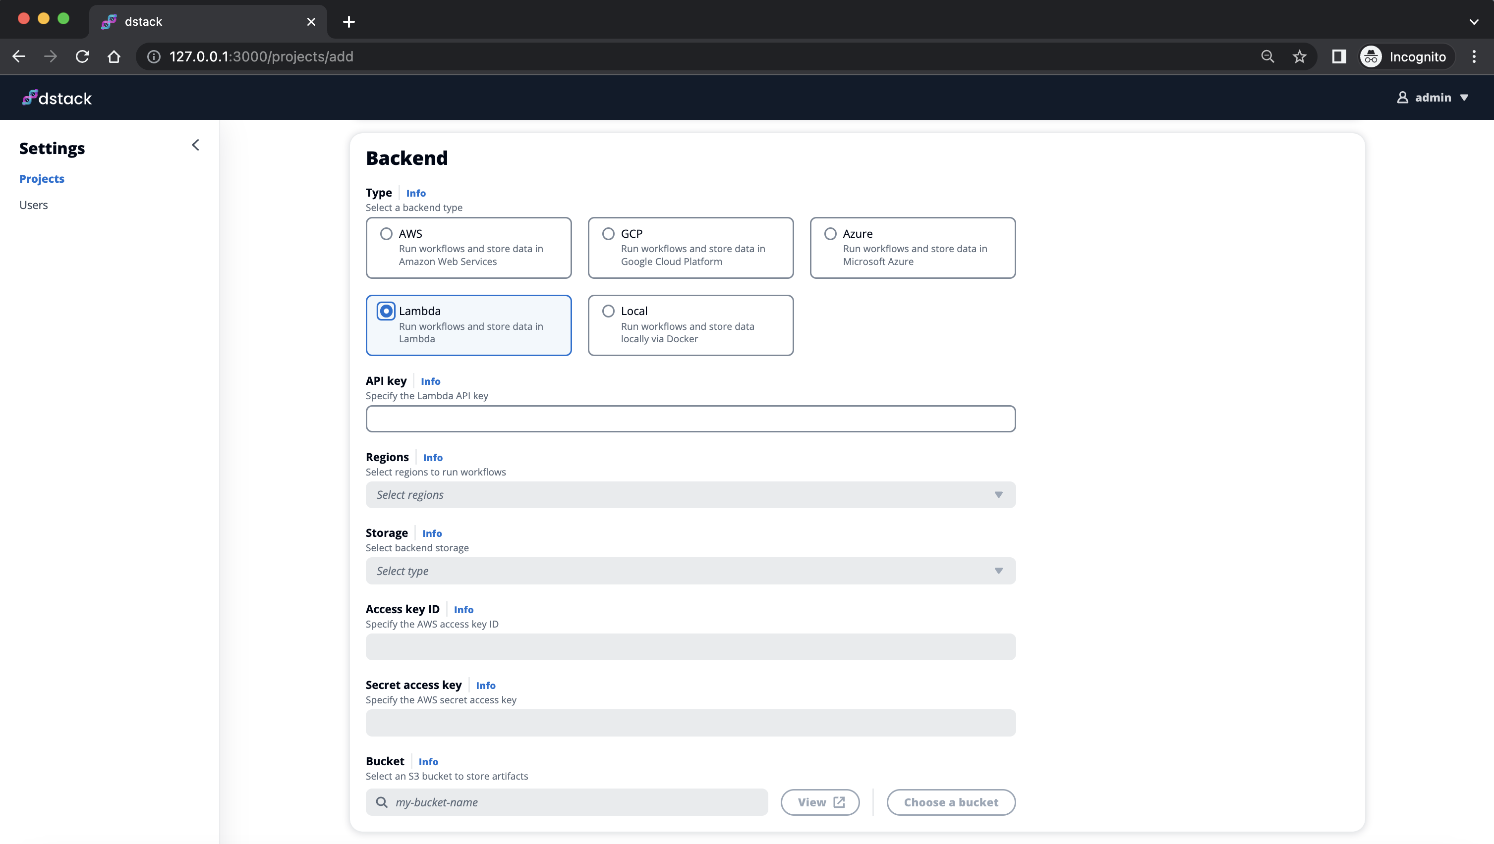Expand the tab search chevron
This screenshot has height=844, width=1494.
pyautogui.click(x=1474, y=22)
